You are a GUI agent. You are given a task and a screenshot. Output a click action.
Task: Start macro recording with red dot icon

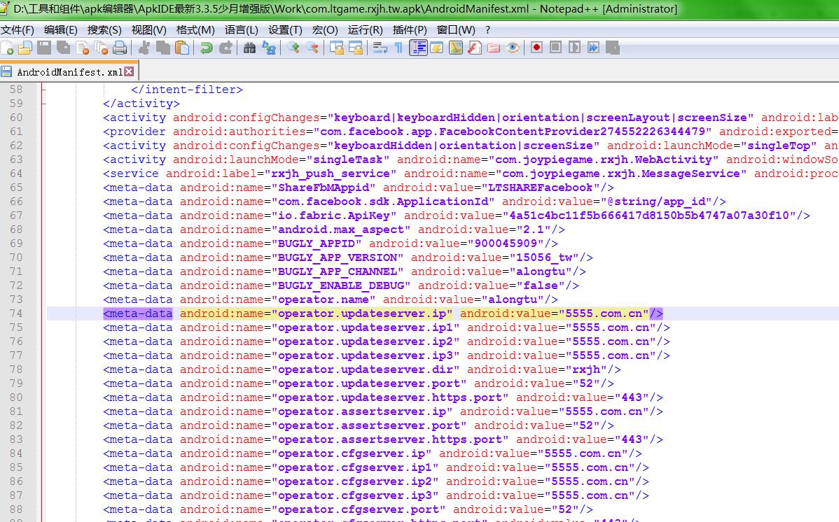[536, 48]
